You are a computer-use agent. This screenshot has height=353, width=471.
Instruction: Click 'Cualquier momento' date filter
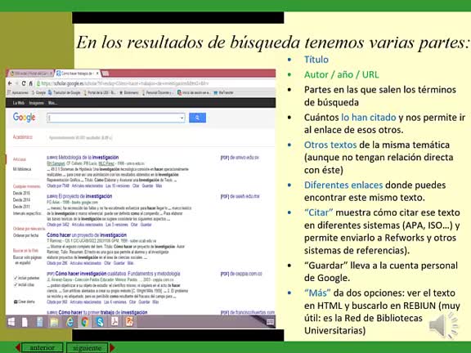(x=26, y=186)
